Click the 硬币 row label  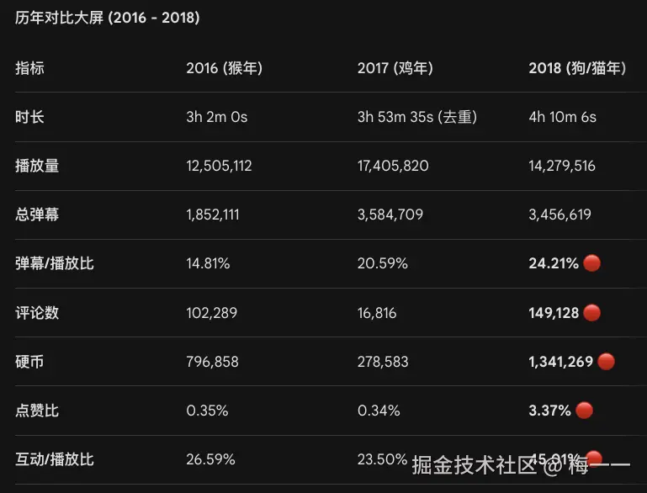pos(29,362)
